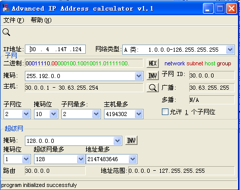The width and height of the screenshot is (240, 190).
Task: Click the app icon in the title bar
Action: [x=6, y=8]
